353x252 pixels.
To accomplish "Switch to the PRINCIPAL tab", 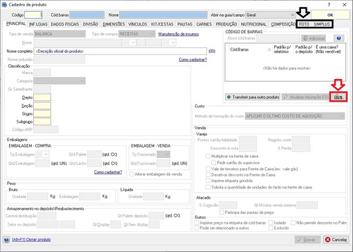I will coord(16,24).
